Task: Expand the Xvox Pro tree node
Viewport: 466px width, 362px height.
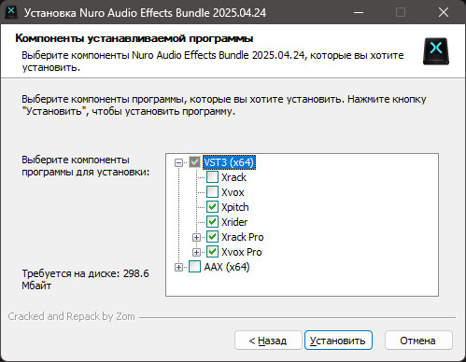Action: pos(196,252)
